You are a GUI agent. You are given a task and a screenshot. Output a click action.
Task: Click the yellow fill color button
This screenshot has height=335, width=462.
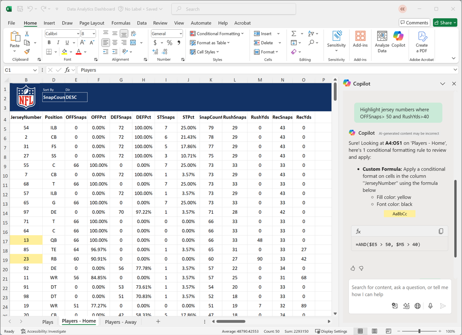(65, 52)
